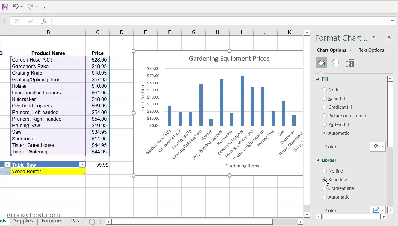This screenshot has height=226, width=398.
Task: Click the Redo arrow icon
Action: pos(30,7)
